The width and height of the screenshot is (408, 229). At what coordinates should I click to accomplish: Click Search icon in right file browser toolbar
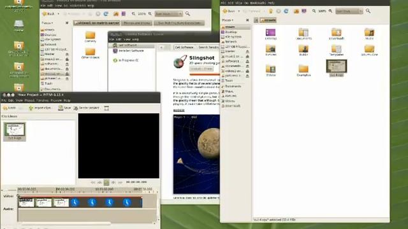click(x=368, y=11)
